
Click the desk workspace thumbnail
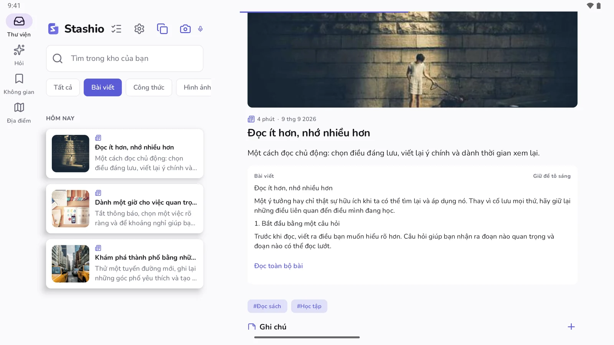point(71,209)
